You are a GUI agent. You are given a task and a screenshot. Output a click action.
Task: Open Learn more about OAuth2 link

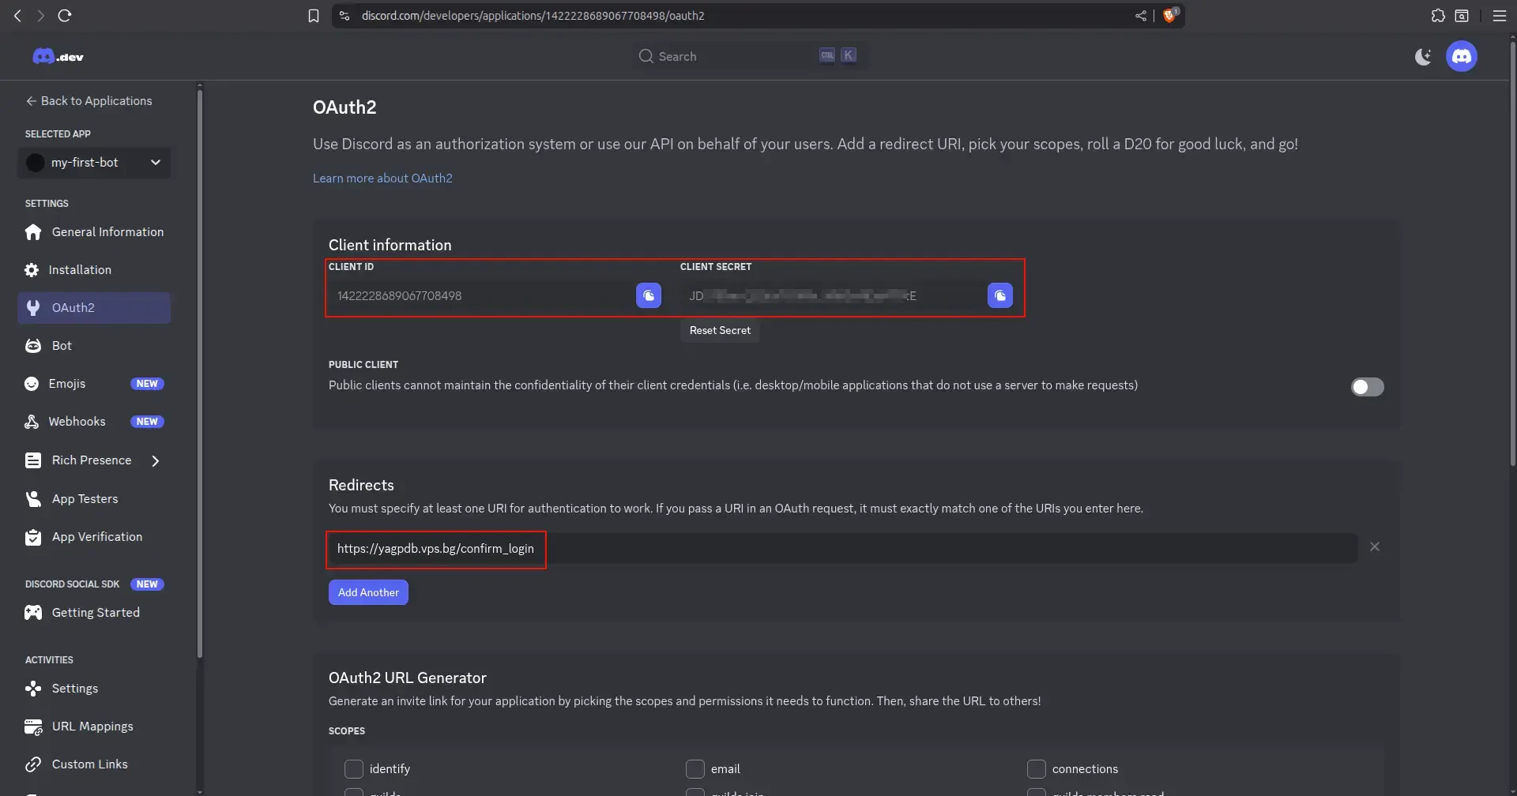tap(382, 178)
